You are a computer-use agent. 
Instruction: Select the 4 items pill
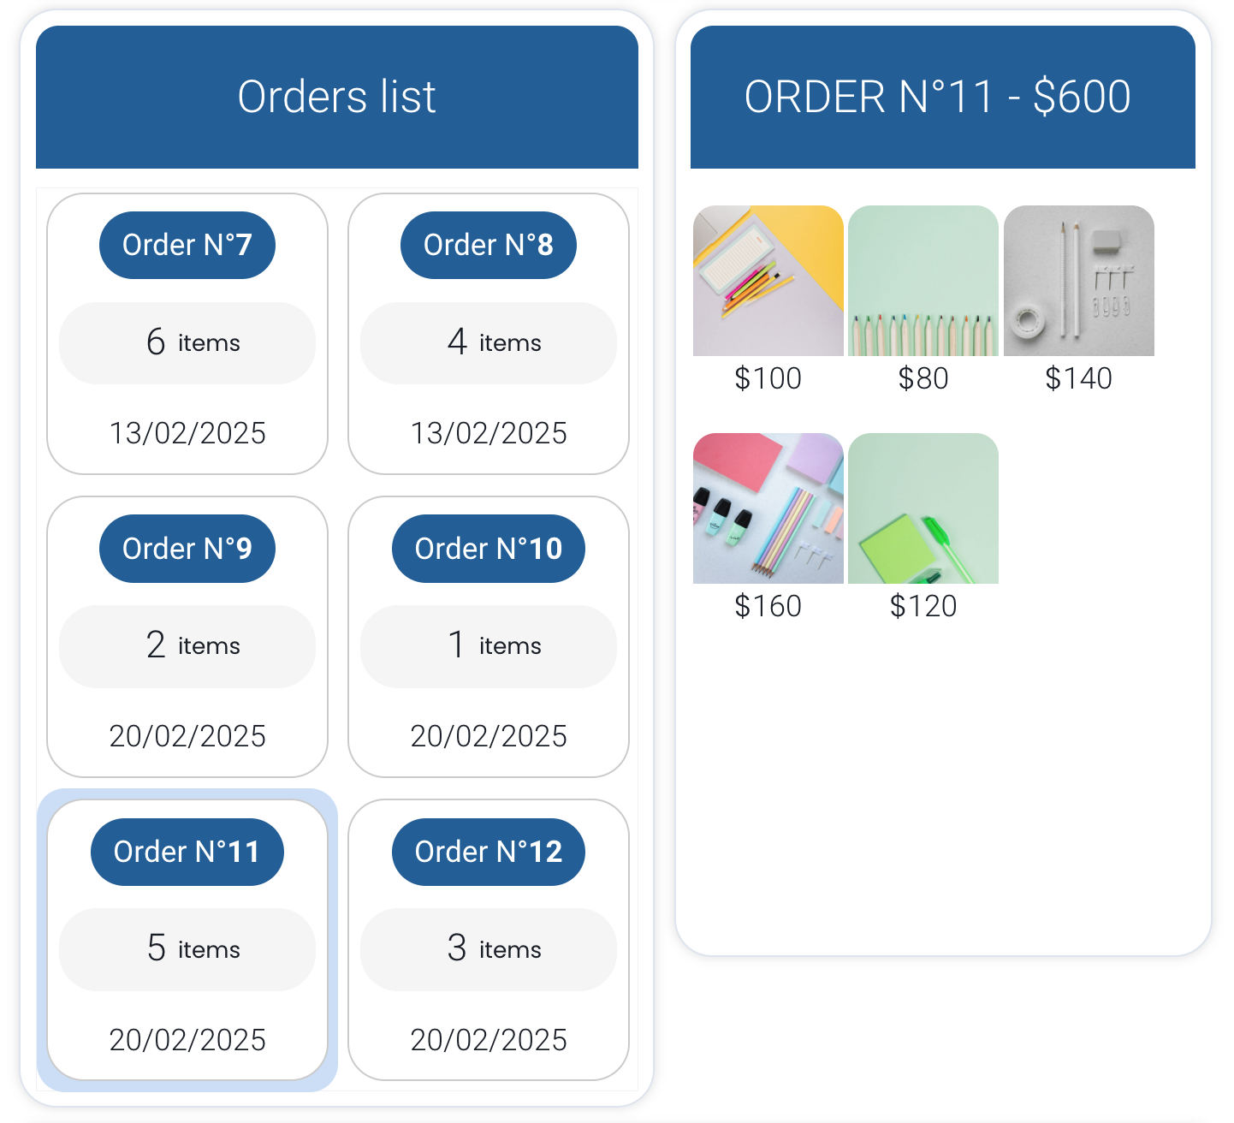(489, 343)
